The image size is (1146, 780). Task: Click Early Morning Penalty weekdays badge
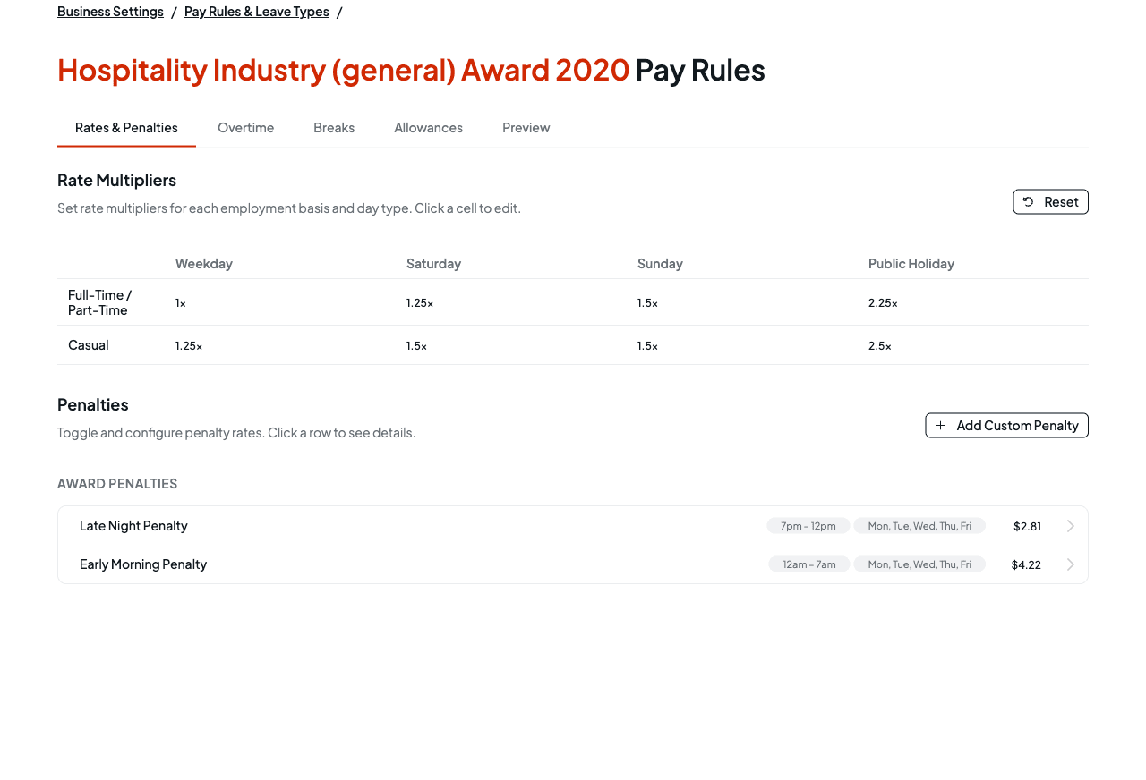pos(919,564)
